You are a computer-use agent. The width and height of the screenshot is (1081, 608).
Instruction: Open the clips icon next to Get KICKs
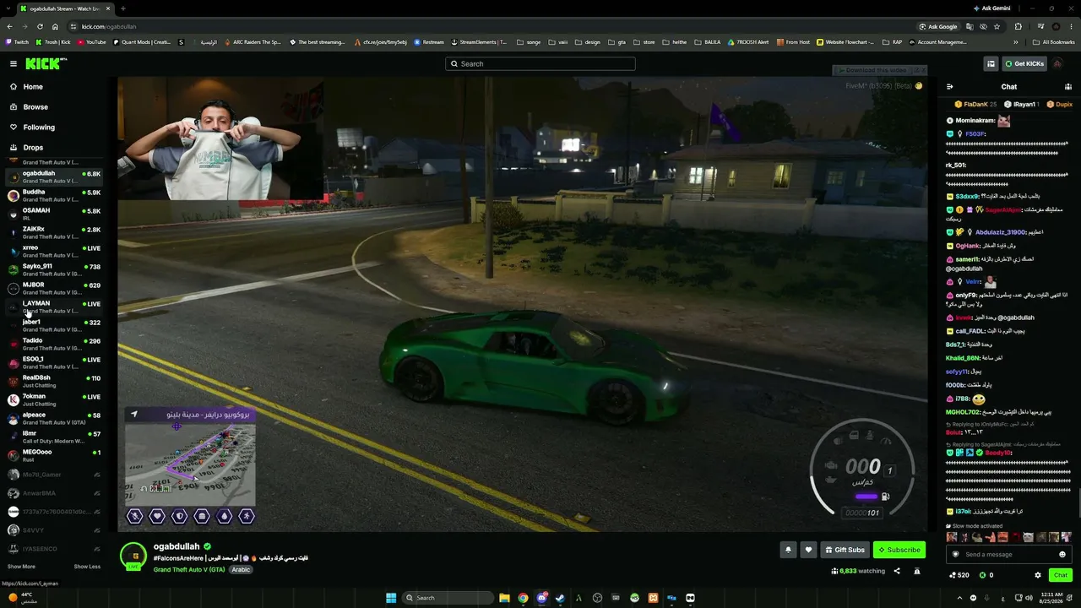tap(991, 63)
